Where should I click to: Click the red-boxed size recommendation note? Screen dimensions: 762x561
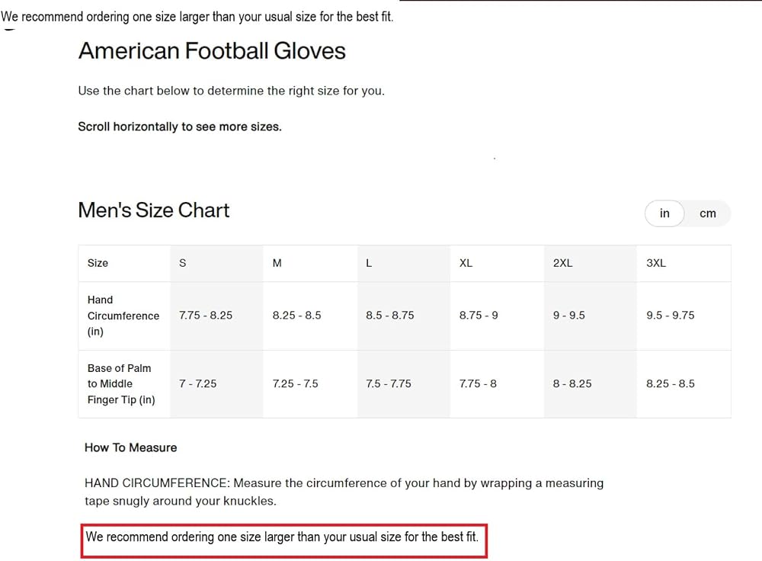coord(283,540)
